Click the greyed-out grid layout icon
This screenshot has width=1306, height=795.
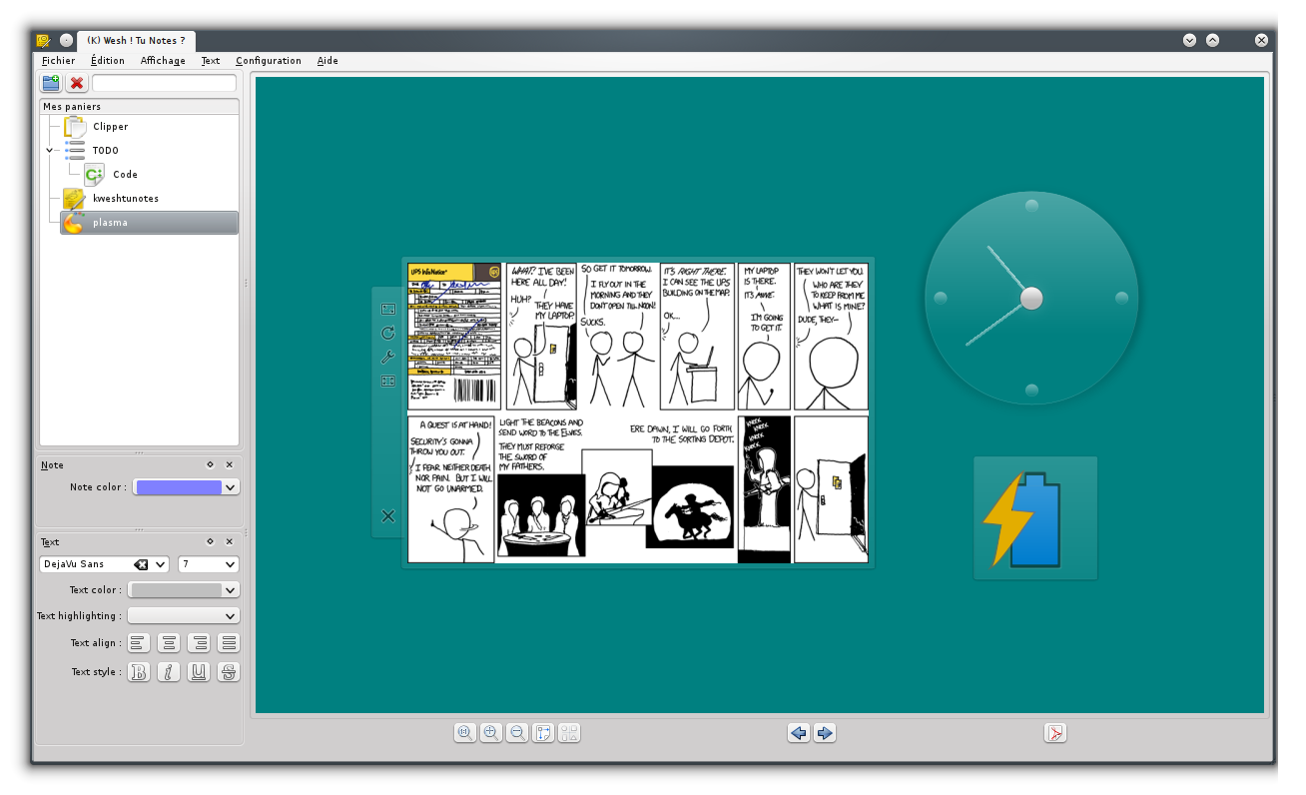coord(569,733)
